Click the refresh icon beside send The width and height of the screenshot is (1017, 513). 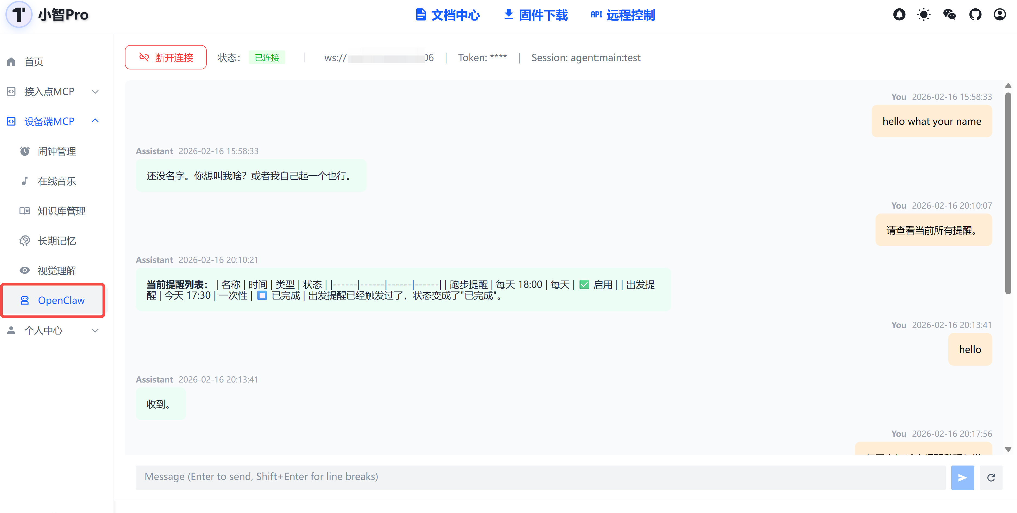click(991, 477)
